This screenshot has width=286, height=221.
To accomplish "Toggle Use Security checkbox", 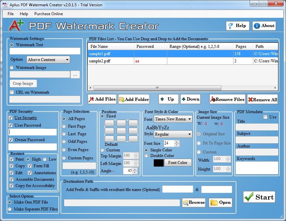I will (x=11, y=118).
